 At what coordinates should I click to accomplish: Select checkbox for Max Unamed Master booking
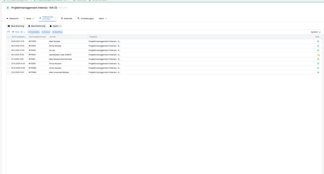coord(8,72)
